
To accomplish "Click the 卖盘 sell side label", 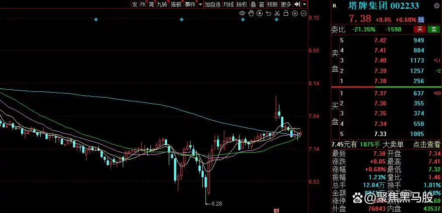I will [335, 61].
